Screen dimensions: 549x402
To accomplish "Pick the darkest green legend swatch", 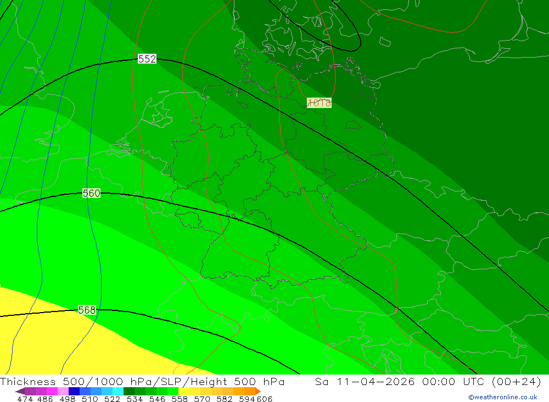I will (129, 391).
